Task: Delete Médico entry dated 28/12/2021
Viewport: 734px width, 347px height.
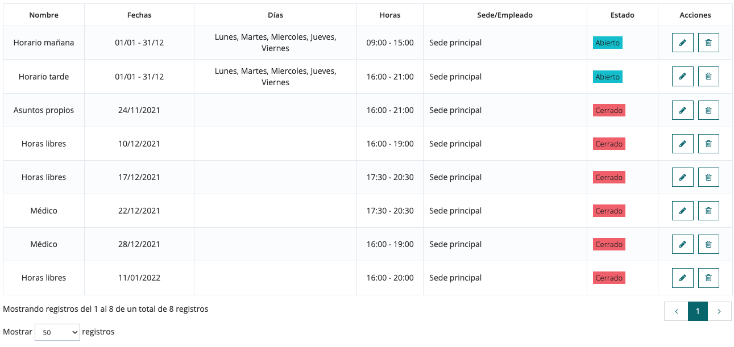Action: (x=708, y=244)
